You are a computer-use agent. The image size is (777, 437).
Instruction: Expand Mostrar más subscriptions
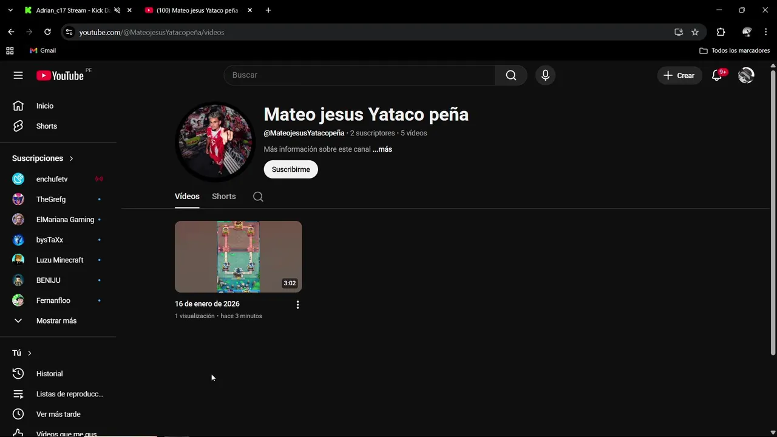pyautogui.click(x=58, y=320)
